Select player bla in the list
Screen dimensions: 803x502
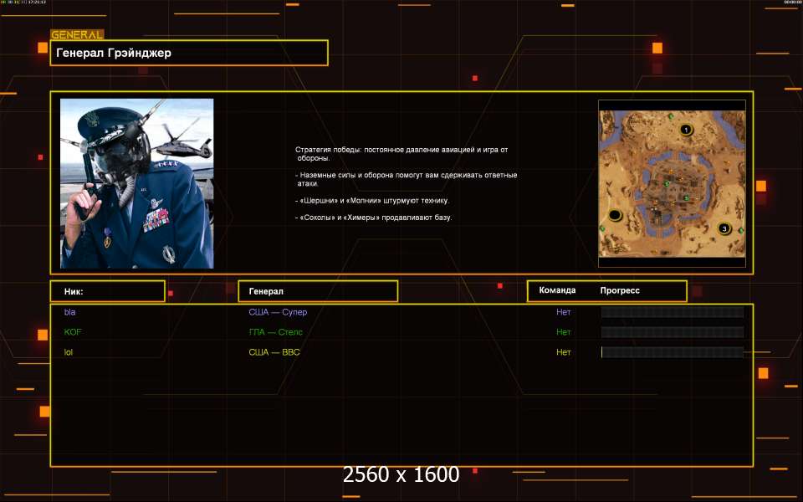point(69,312)
